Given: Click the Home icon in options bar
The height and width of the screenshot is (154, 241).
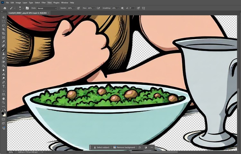Looking at the screenshot, I should click(4, 8).
